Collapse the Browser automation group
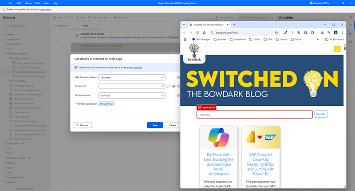Viewport: 355px width, 191px height. (4, 54)
